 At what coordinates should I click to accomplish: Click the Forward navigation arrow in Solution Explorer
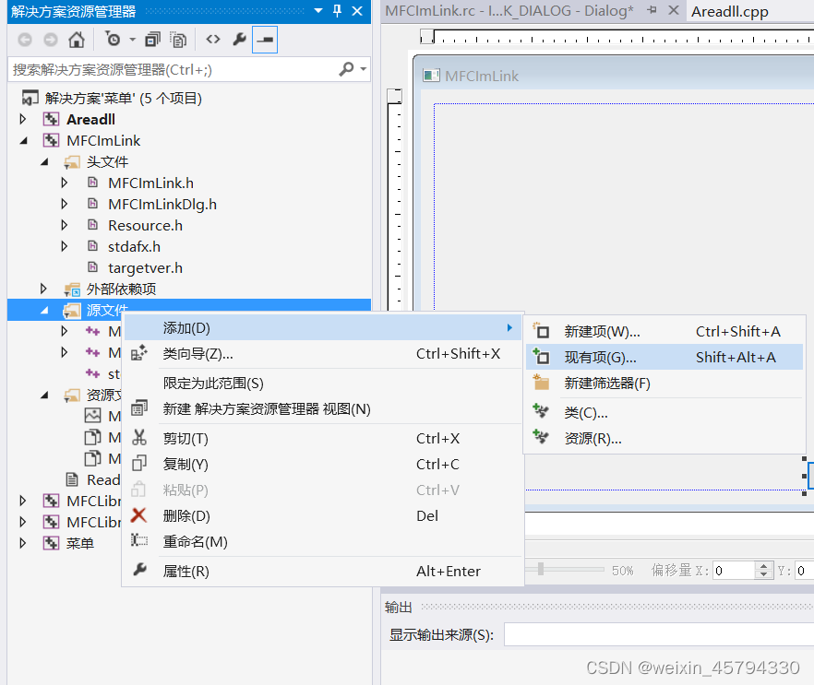50,40
